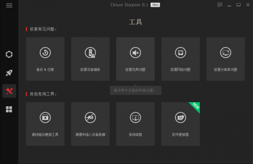Screen dimensions: 253x164
Task: Open the Action Center grid icon
Action: [9, 109]
